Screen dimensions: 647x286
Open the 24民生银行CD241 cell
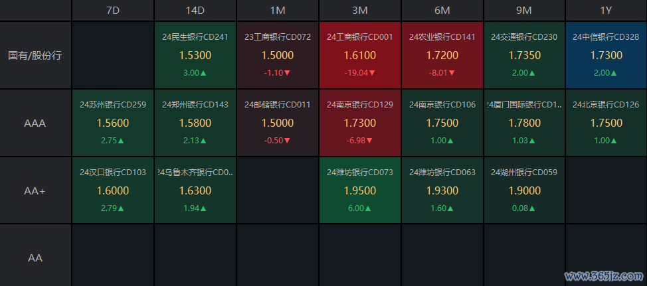pyautogui.click(x=195, y=56)
